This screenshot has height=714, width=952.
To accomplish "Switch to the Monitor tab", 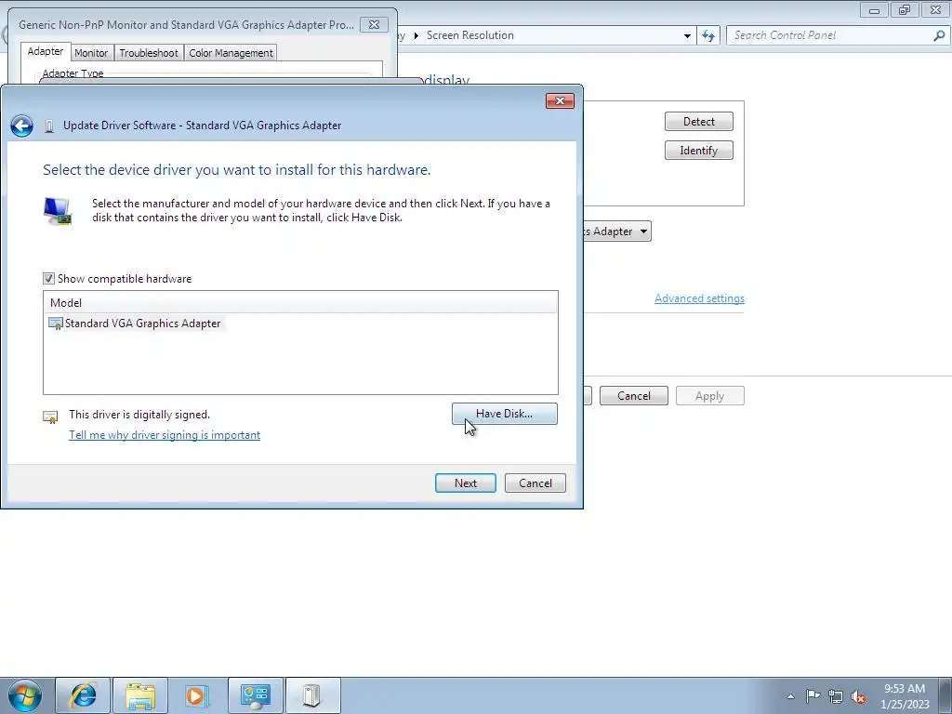I will (91, 53).
